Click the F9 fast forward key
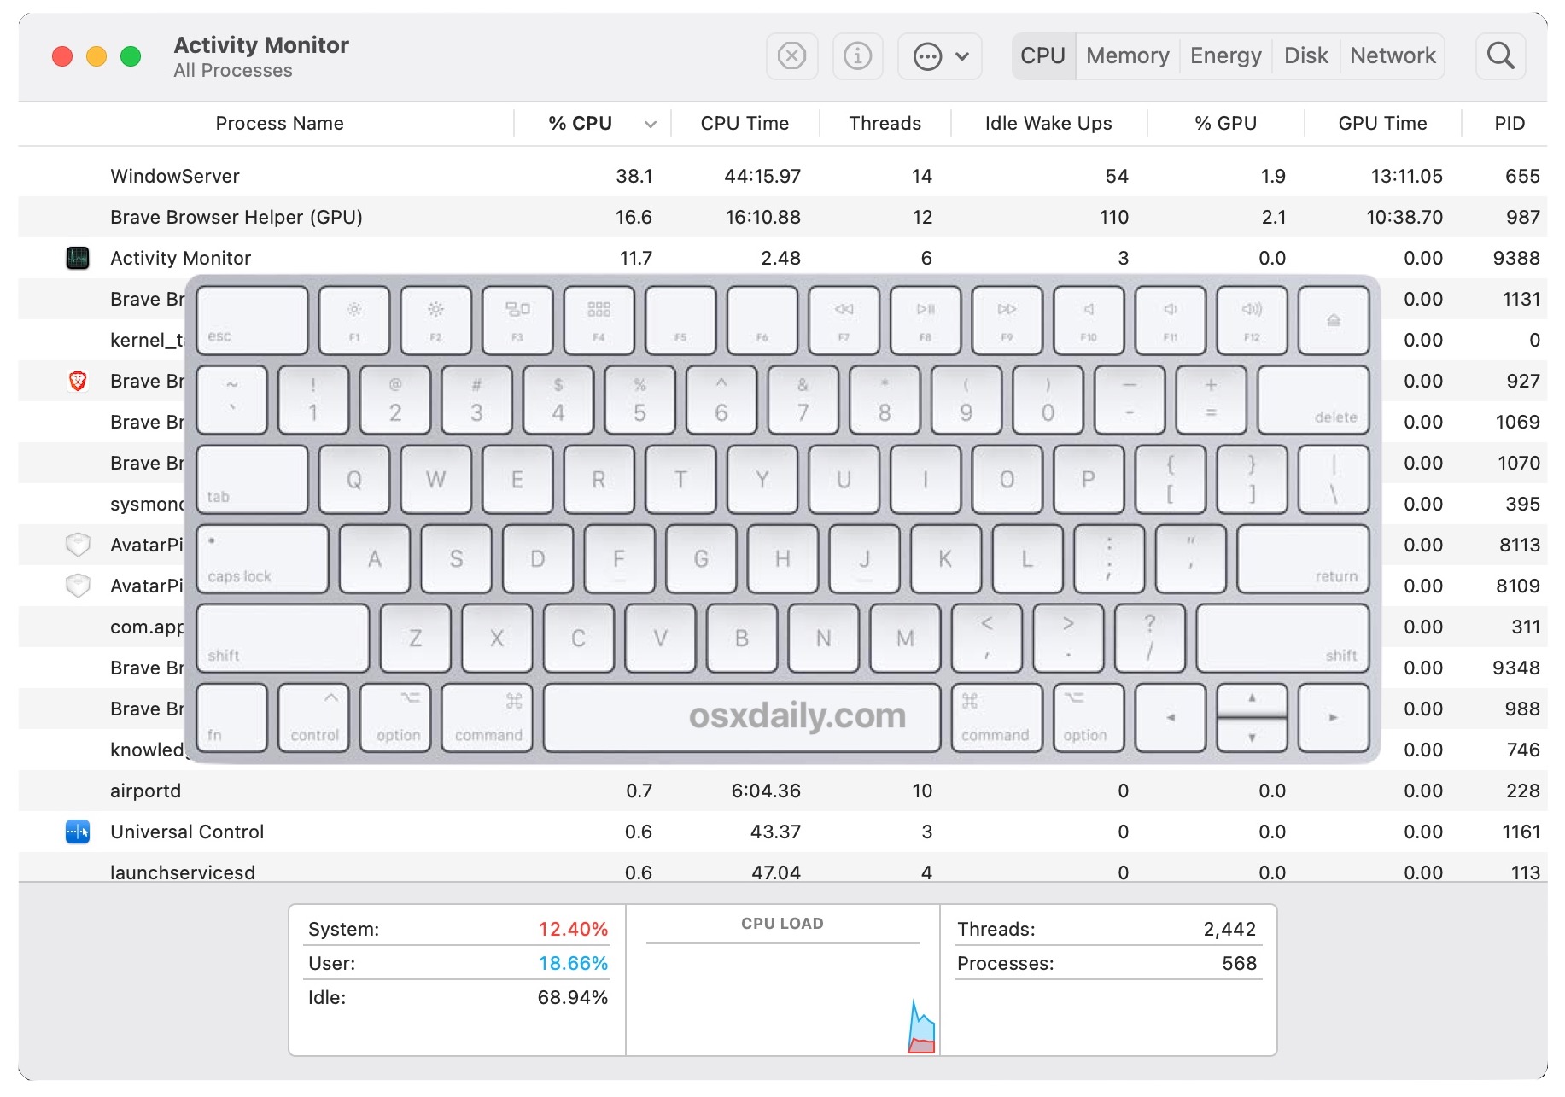Image resolution: width=1565 pixels, height=1097 pixels. (1007, 320)
